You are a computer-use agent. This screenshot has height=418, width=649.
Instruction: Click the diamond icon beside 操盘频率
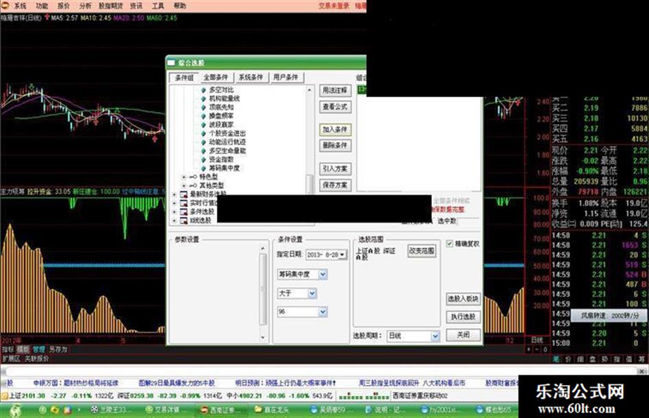(x=203, y=116)
